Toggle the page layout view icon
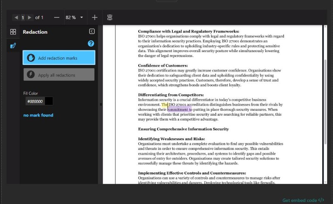 110,17
